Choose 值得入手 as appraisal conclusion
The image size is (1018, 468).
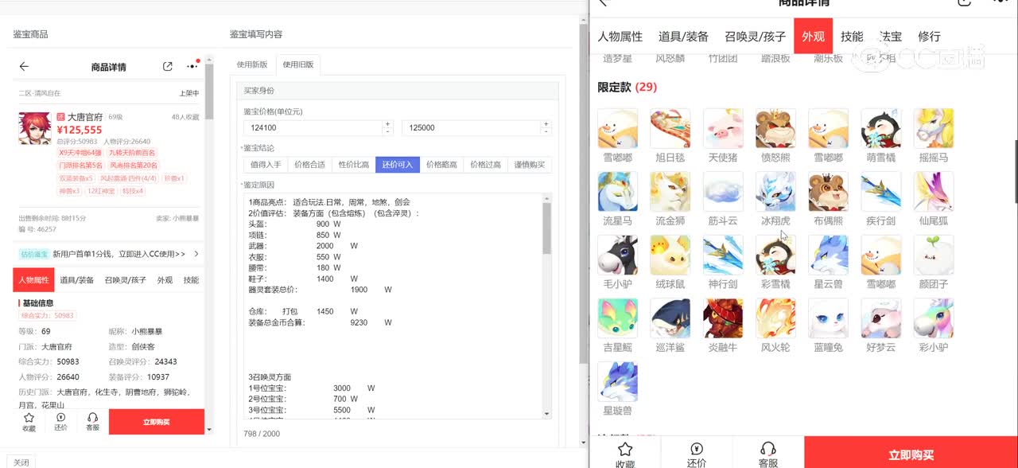[x=266, y=165]
